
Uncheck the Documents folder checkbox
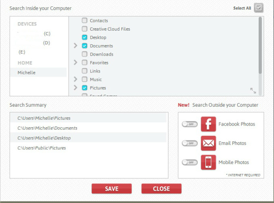click(x=85, y=46)
